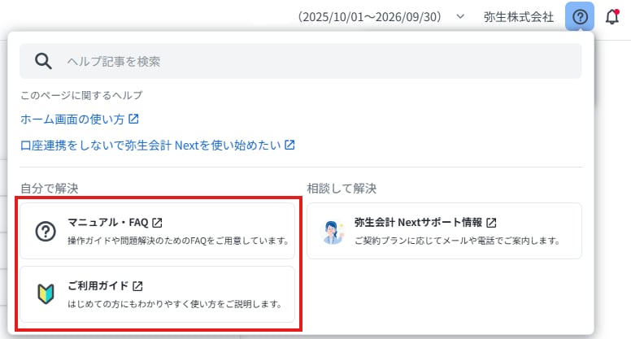Click the external icon next to マニュアル・FAQ
This screenshot has height=339, width=631.
pyautogui.click(x=158, y=223)
